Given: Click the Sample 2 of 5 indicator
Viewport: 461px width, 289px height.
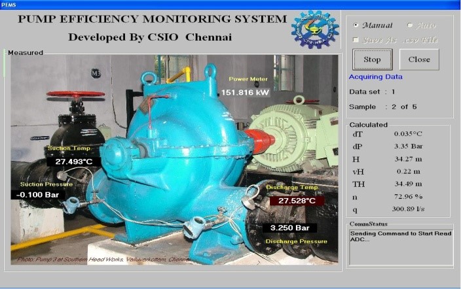Looking at the screenshot, I should coord(383,106).
